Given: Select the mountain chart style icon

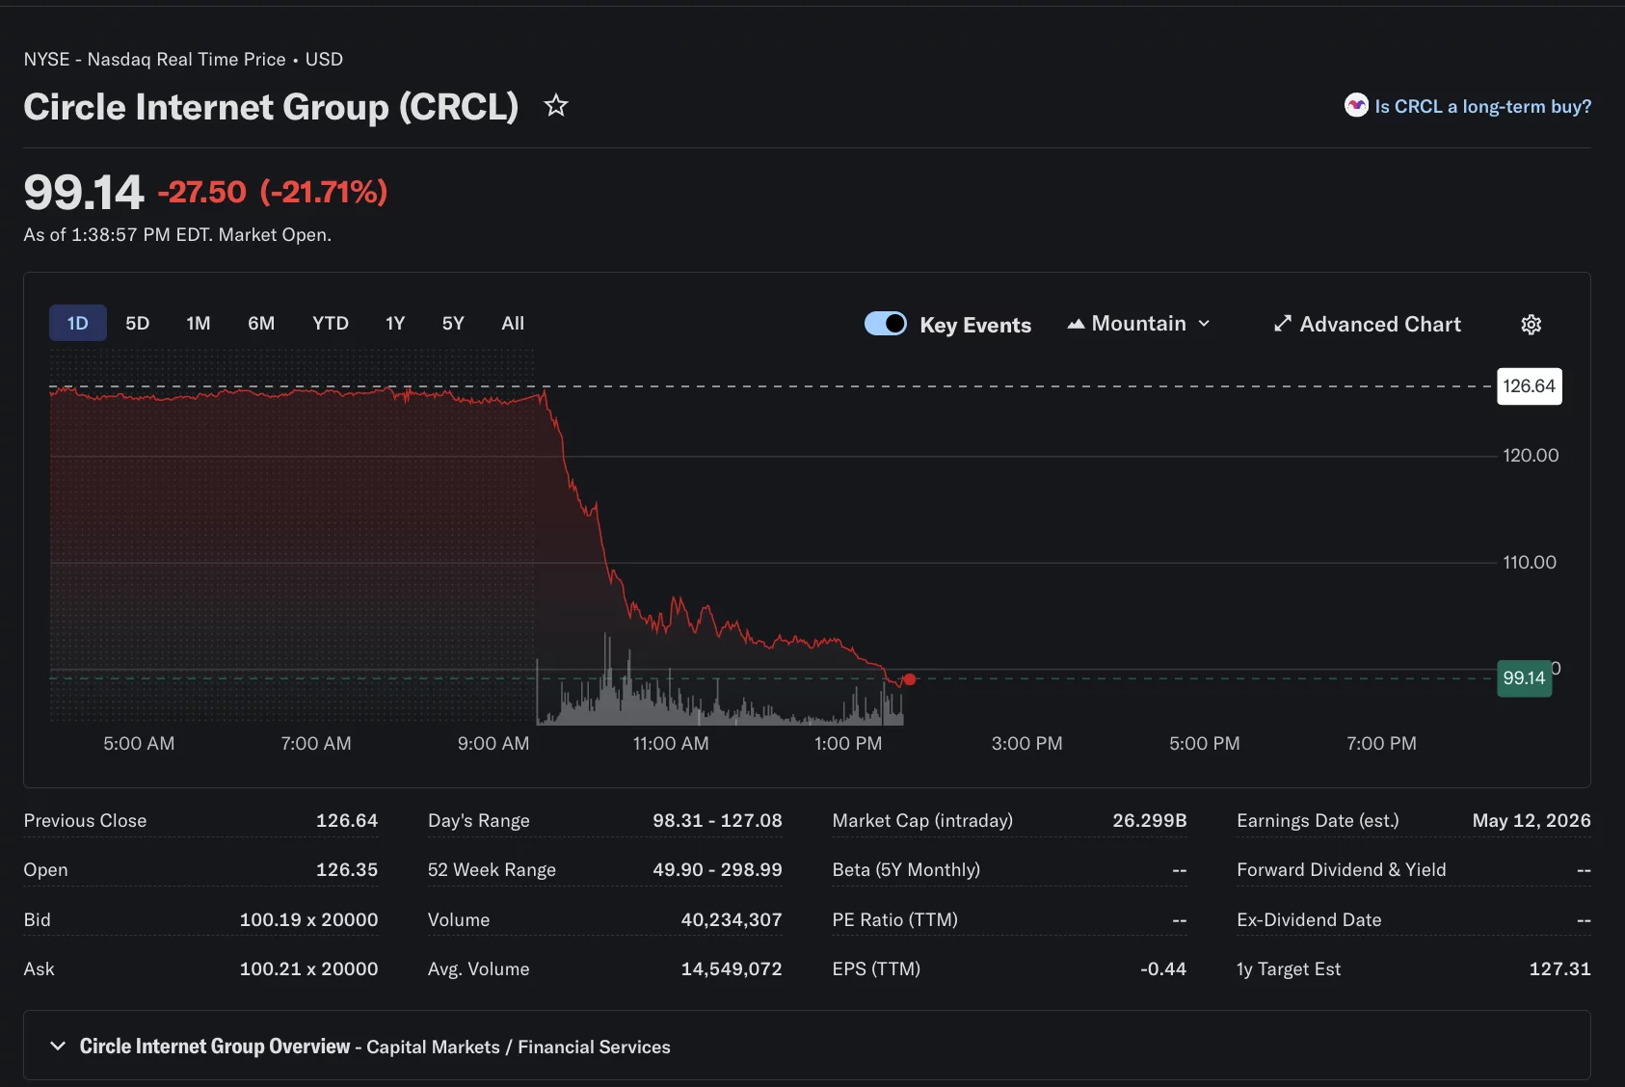Looking at the screenshot, I should click(1077, 324).
